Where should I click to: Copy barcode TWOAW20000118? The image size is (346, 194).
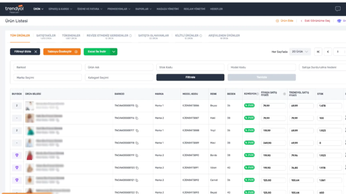point(137,143)
